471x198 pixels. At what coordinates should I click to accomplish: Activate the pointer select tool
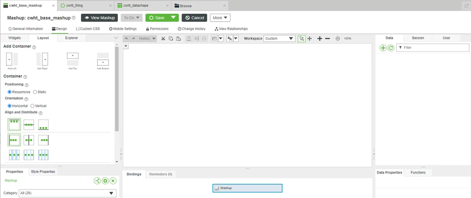click(x=302, y=39)
